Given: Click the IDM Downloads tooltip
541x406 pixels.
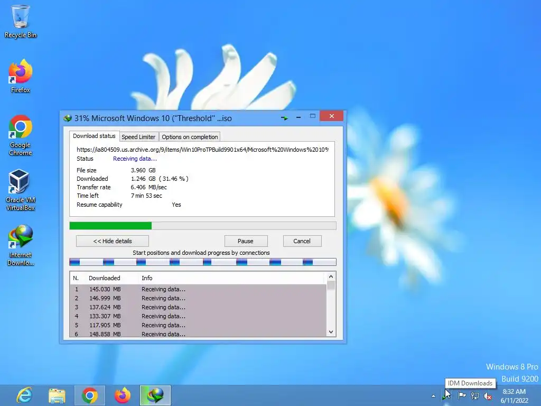Looking at the screenshot, I should point(470,383).
